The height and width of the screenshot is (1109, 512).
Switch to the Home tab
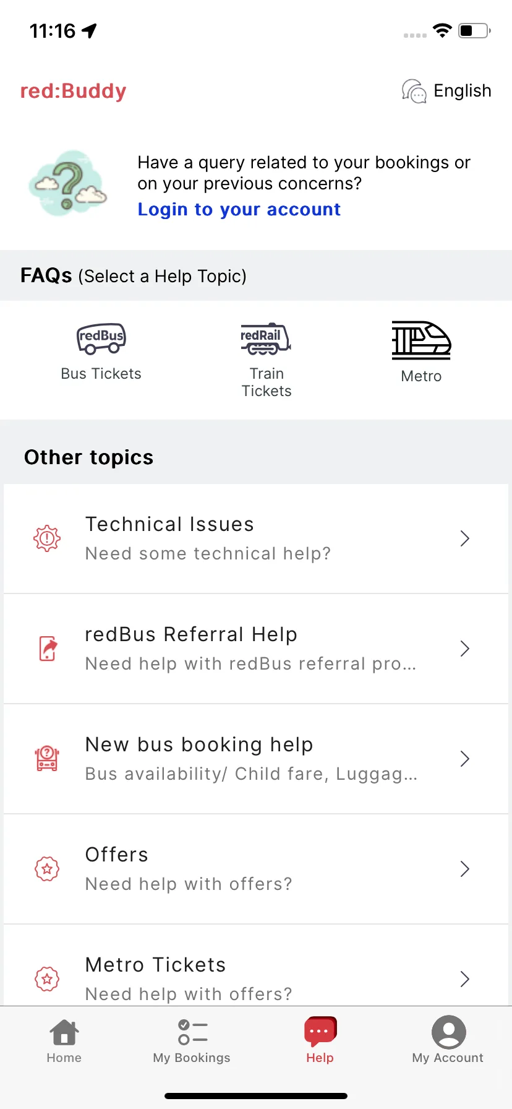tap(64, 1041)
